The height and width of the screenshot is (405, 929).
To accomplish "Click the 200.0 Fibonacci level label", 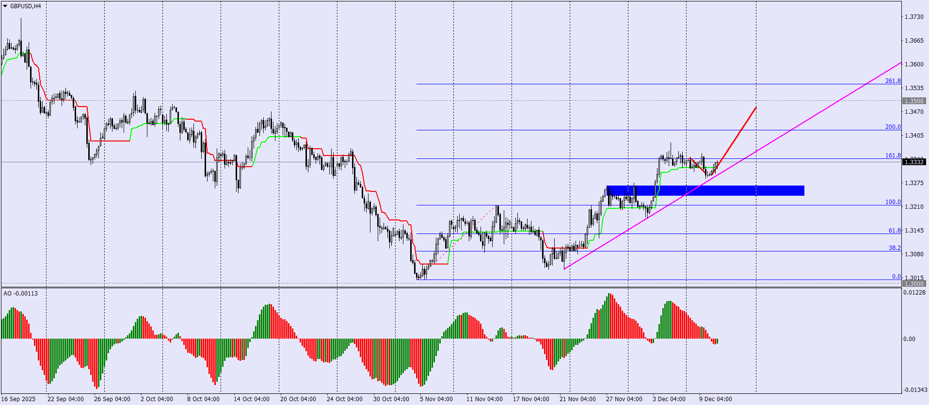I will click(x=893, y=127).
